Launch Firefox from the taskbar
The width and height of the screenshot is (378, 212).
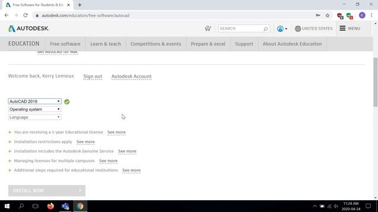coord(51,206)
